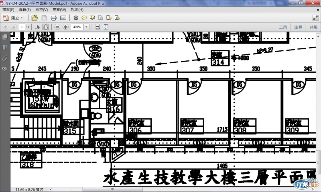This screenshot has width=321, height=192.
Task: Open attachments paperclip panel
Action: coord(5,58)
